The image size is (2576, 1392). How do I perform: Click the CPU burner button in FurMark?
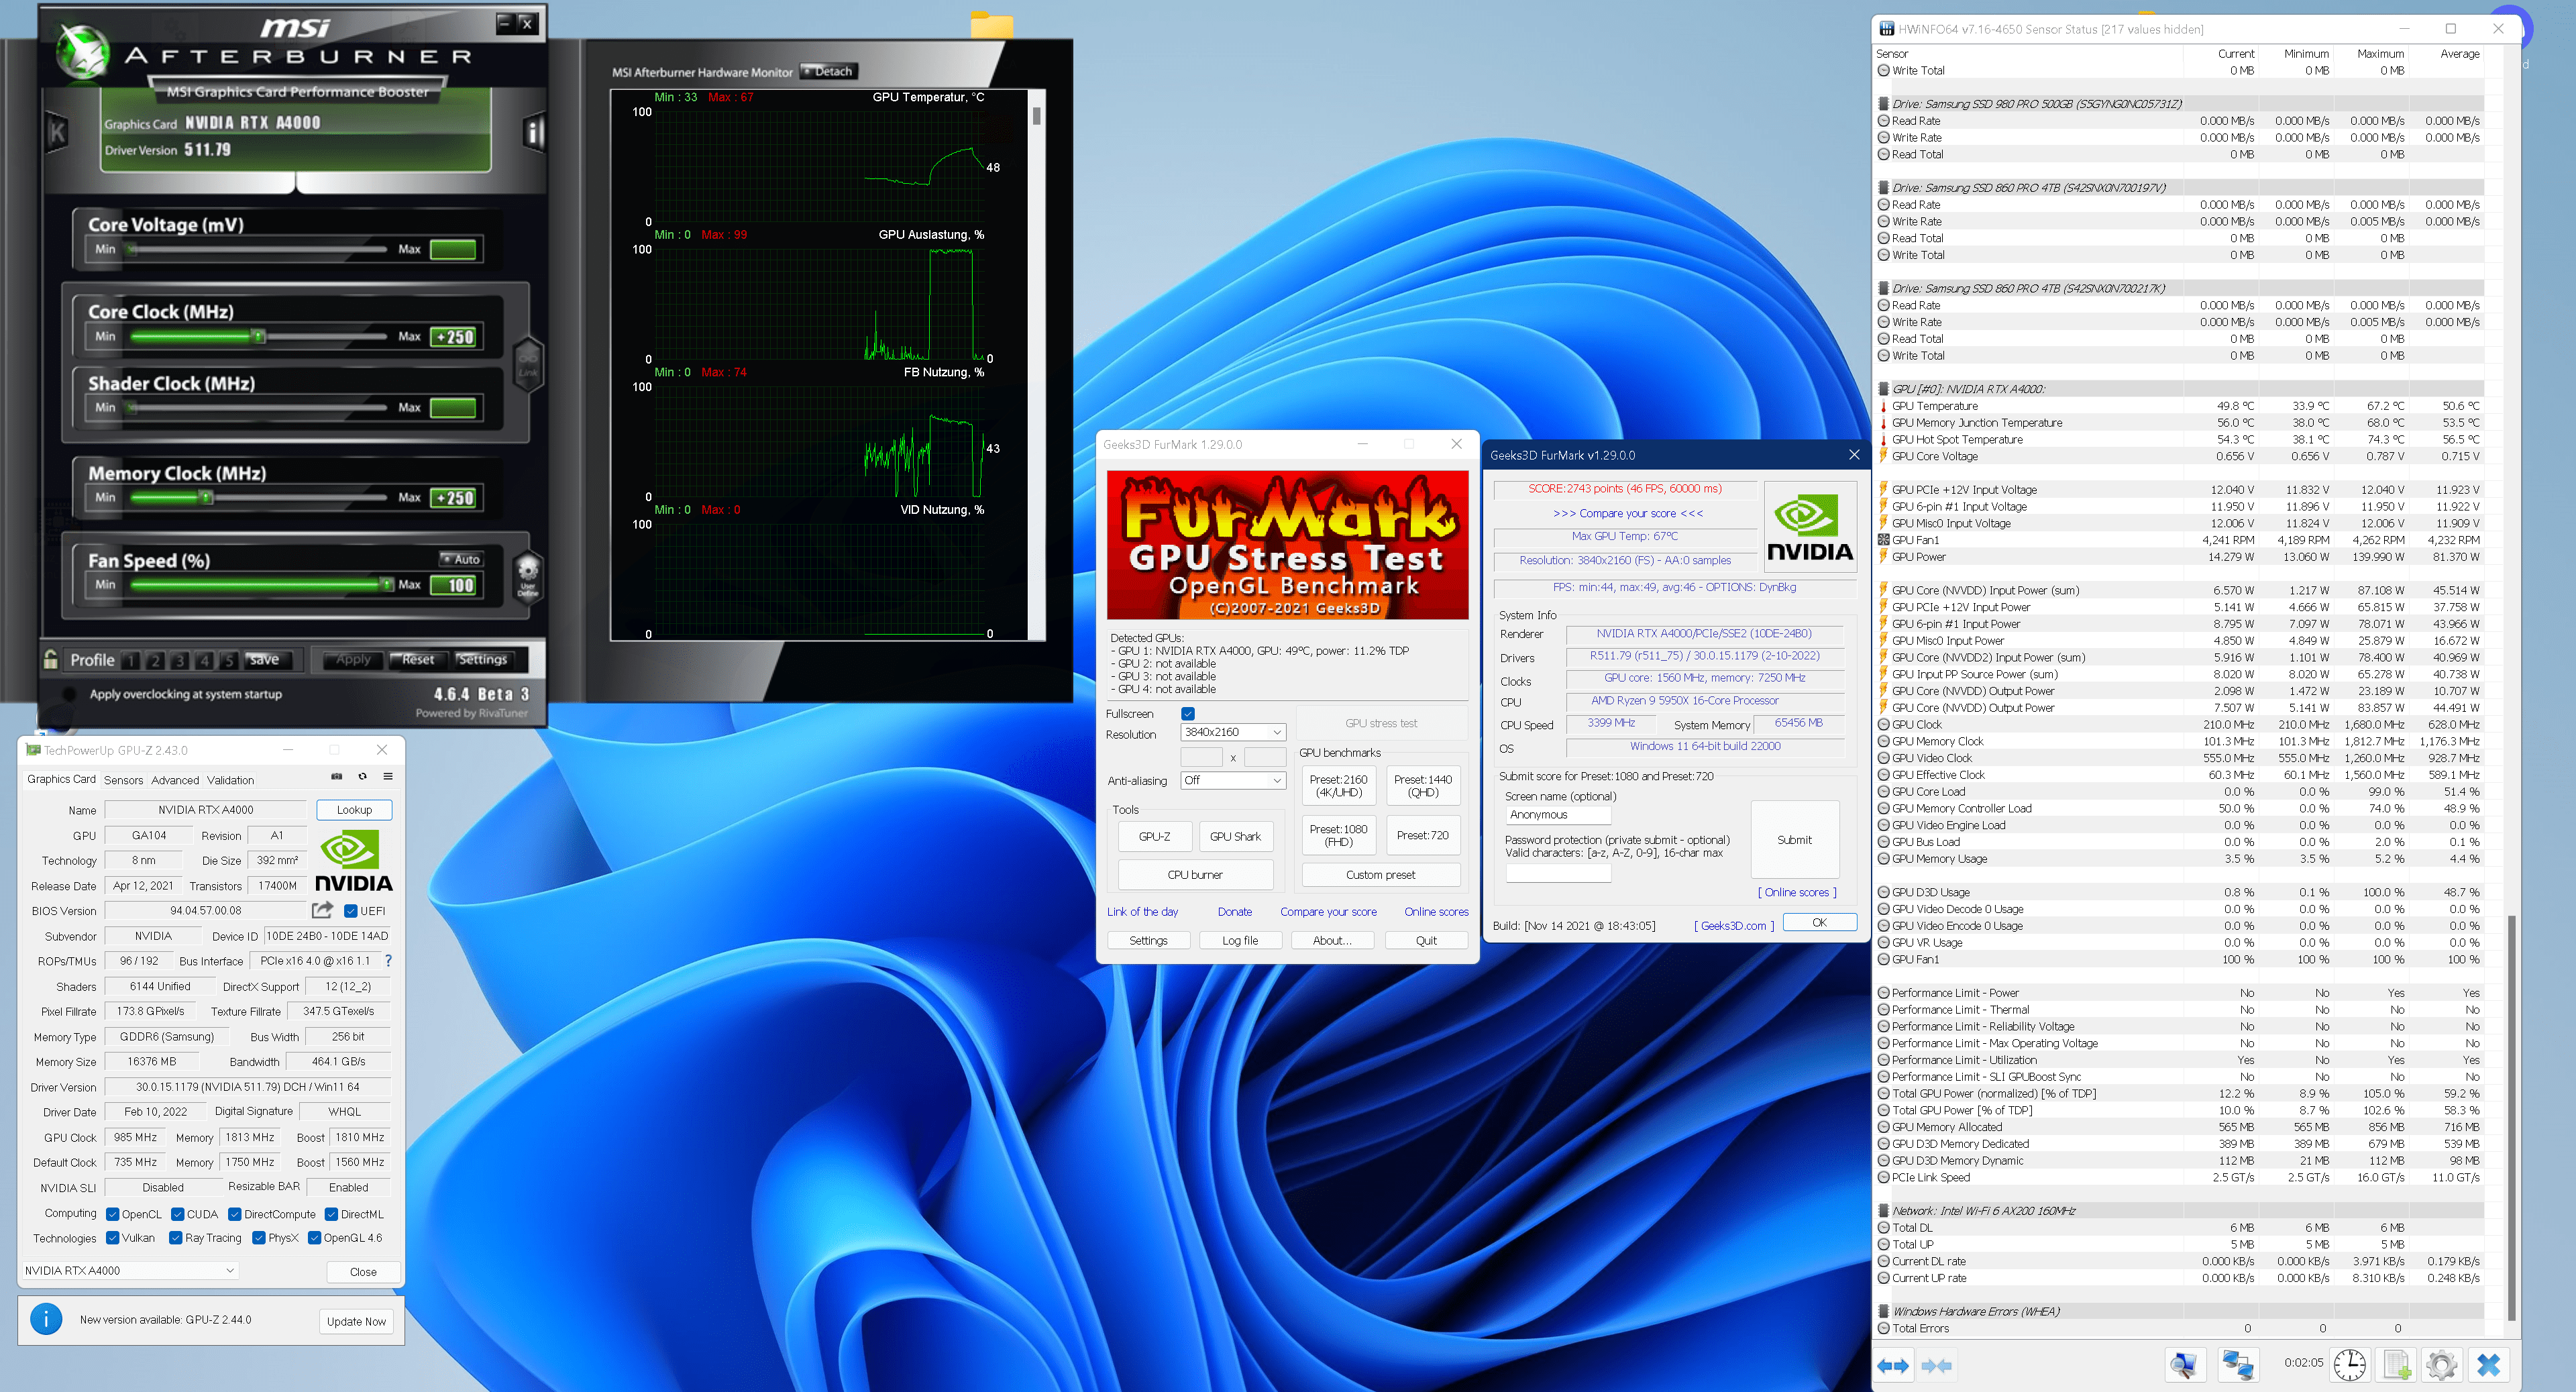tap(1195, 874)
